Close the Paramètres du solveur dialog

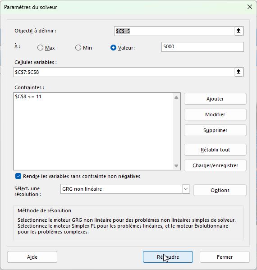point(250,7)
